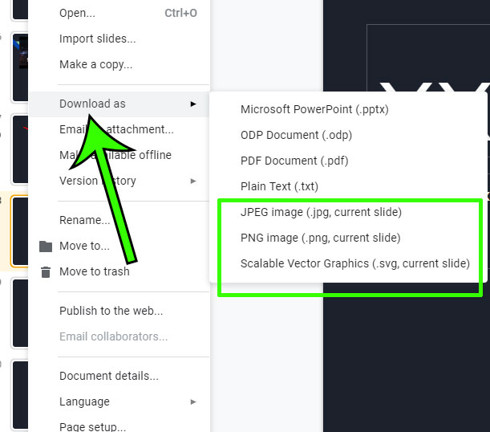Save current slide as JPEG image
The image size is (490, 432).
321,212
